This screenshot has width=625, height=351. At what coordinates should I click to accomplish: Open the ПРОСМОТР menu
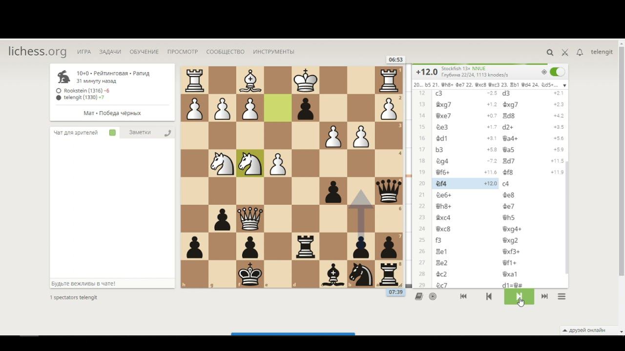pos(183,52)
